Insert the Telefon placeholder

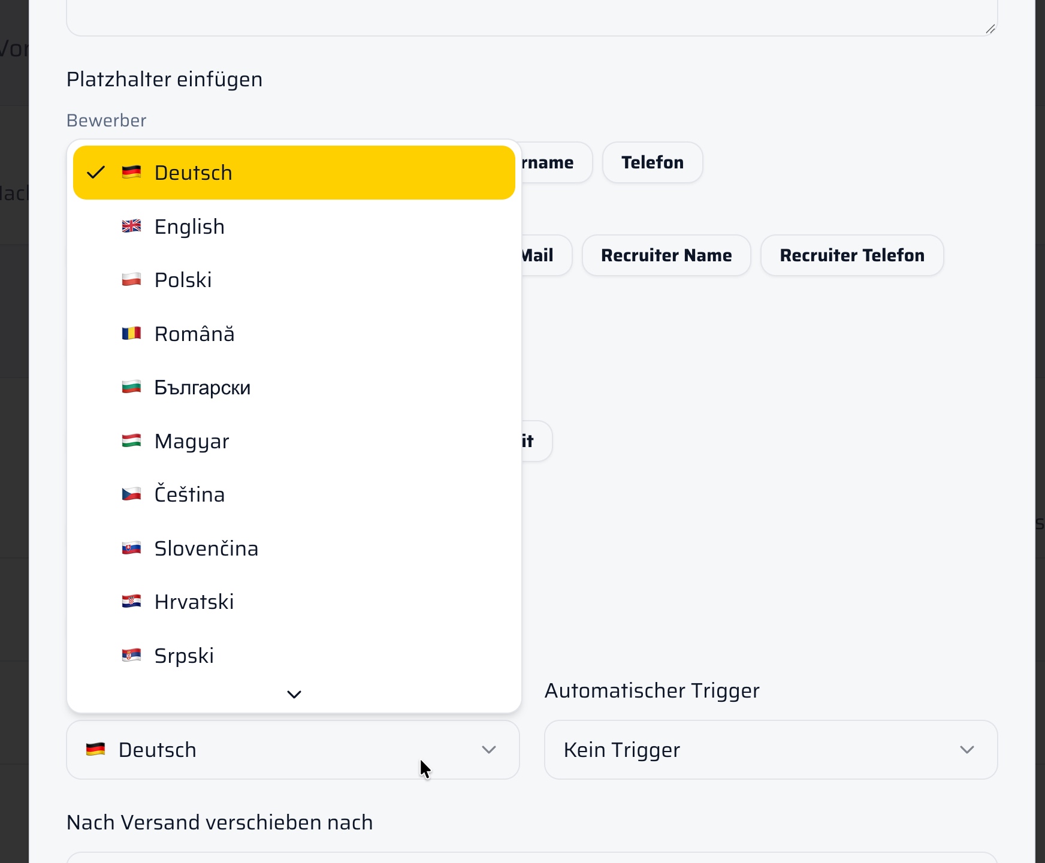tap(653, 162)
